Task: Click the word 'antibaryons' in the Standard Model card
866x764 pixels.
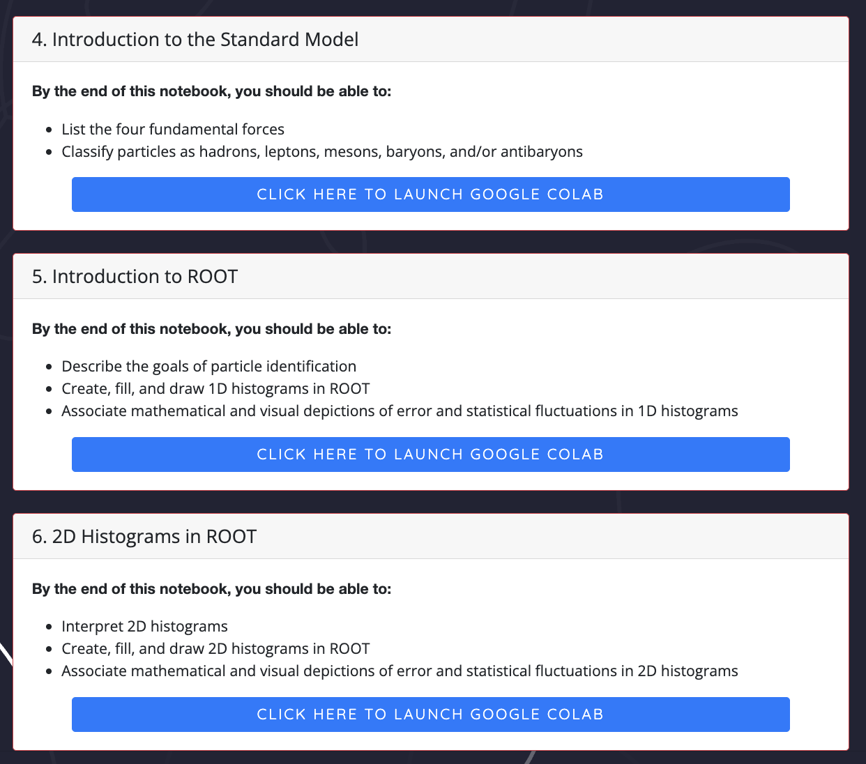Action: click(541, 152)
